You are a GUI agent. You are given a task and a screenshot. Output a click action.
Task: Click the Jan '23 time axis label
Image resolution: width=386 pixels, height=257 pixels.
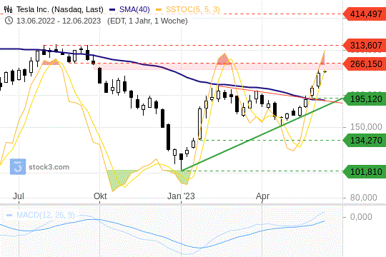[x=181, y=196]
